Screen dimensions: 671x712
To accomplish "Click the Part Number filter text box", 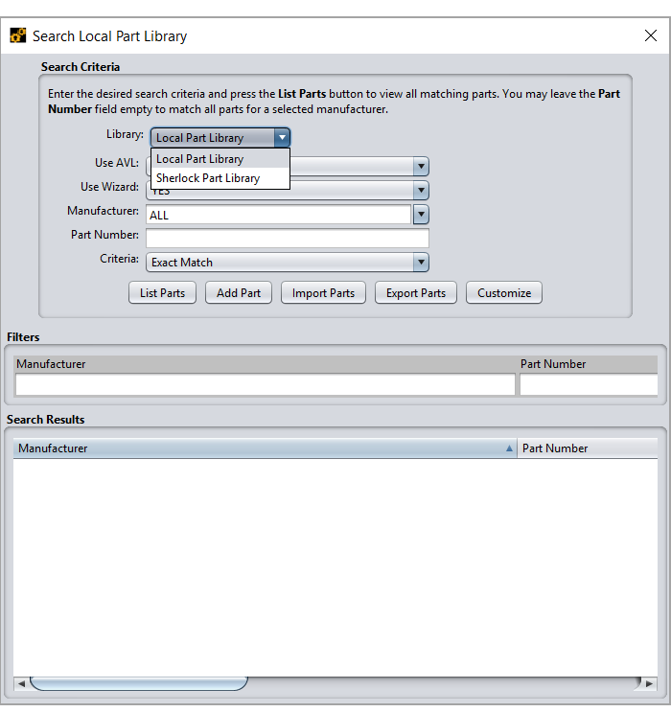I will (x=589, y=384).
